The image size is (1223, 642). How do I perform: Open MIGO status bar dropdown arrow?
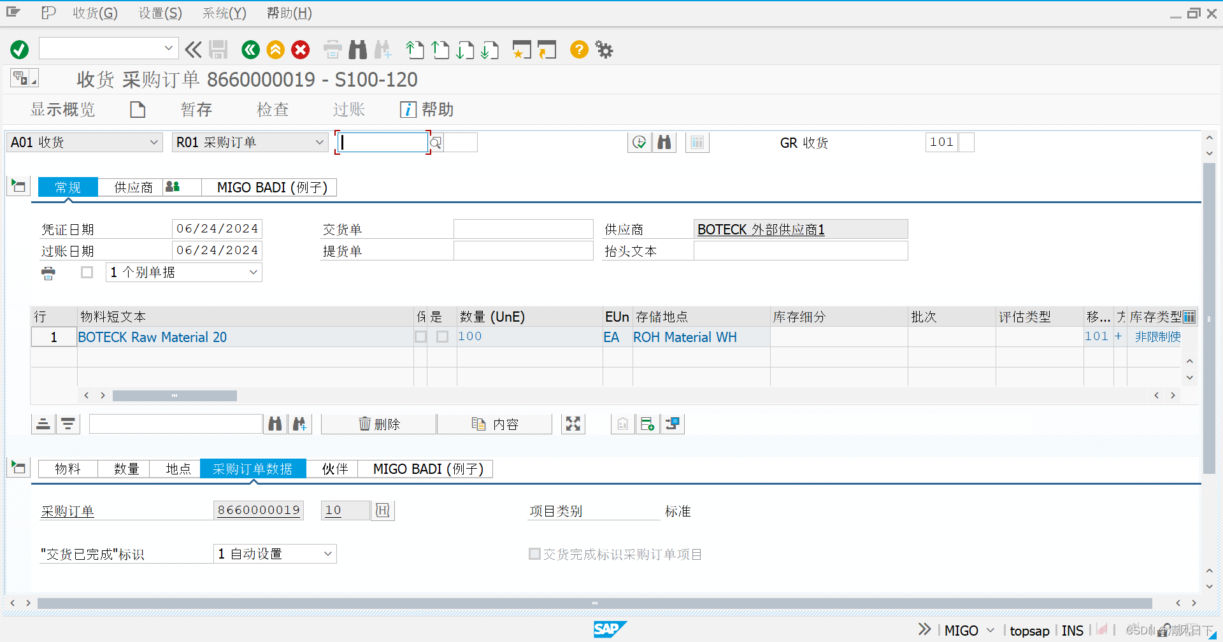click(x=991, y=631)
